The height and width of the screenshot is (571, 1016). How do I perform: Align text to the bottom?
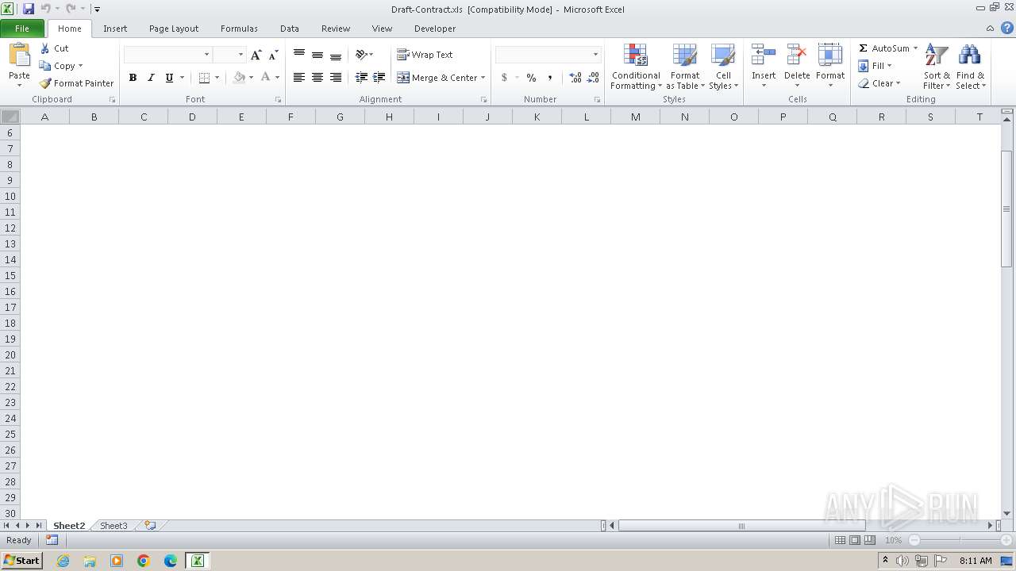click(x=336, y=55)
